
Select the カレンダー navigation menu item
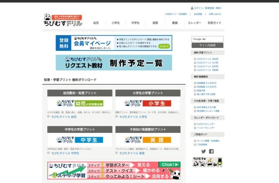[x=195, y=23]
